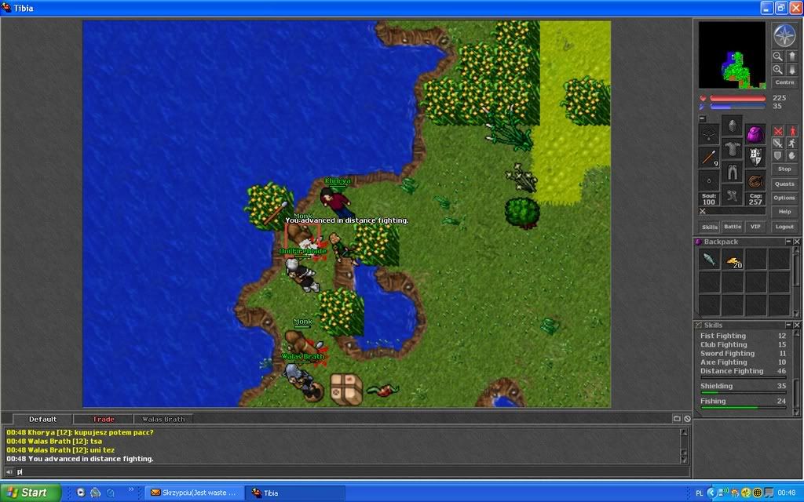Enable offensive full attack mode
Screen dimensions: 804x502
(778, 131)
